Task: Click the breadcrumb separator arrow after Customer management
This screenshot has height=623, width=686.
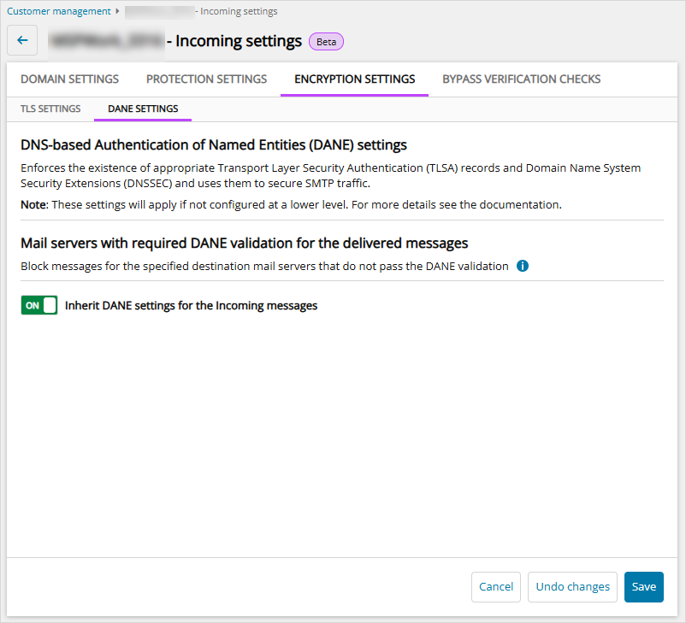Action: [117, 11]
